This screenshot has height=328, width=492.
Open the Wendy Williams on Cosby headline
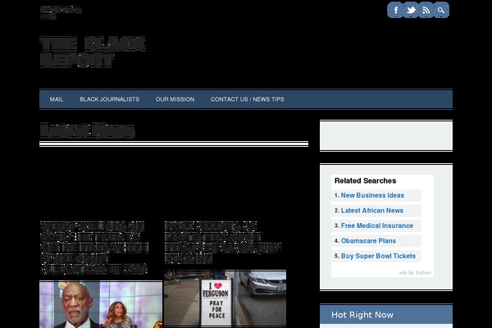94,248
